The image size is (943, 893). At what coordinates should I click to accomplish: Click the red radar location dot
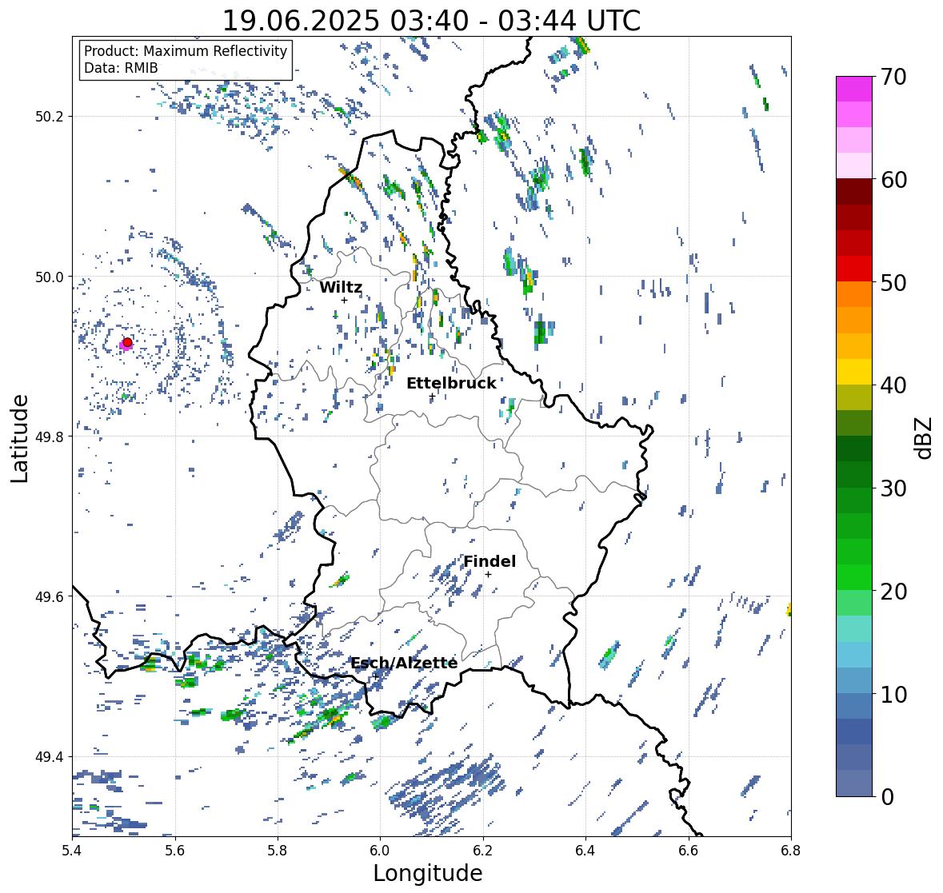pos(127,342)
